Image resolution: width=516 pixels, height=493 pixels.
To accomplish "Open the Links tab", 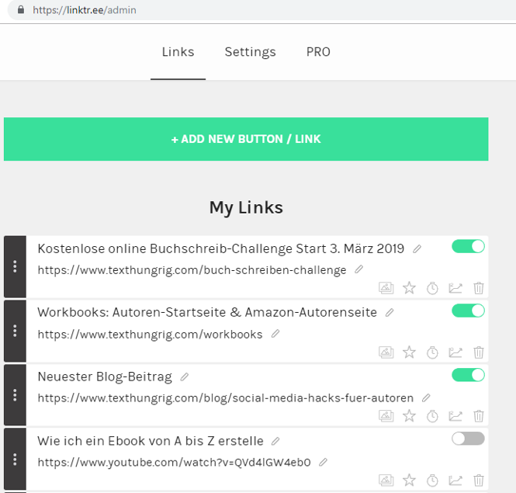I will coord(178,52).
